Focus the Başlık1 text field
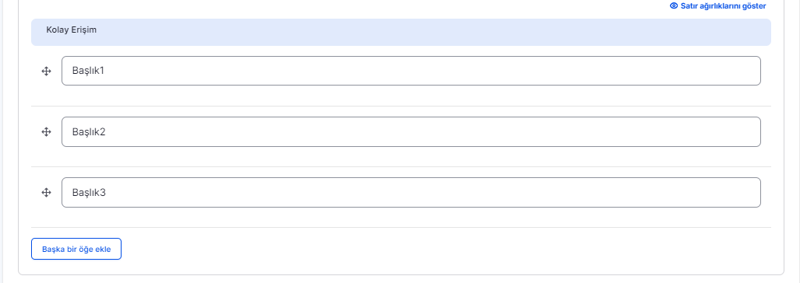The width and height of the screenshot is (800, 283). [411, 71]
